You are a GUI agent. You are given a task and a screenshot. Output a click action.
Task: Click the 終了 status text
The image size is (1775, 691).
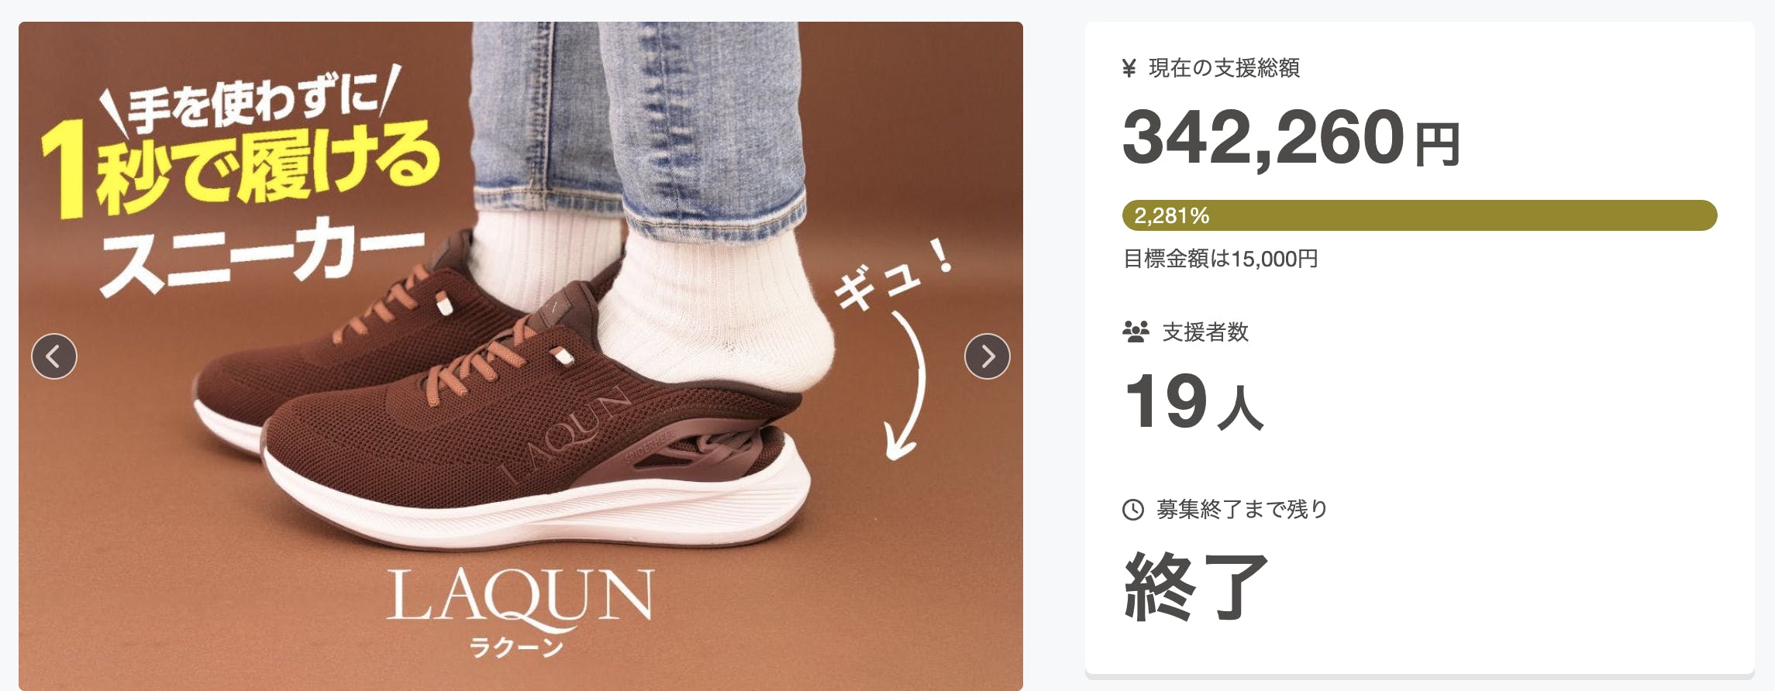coord(1196,587)
